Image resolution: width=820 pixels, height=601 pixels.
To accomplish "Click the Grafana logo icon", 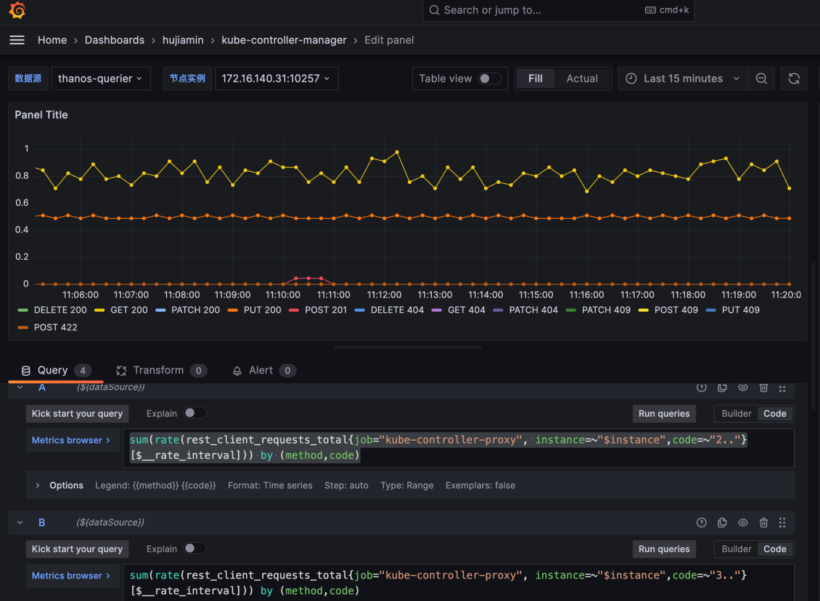I will 17,10.
